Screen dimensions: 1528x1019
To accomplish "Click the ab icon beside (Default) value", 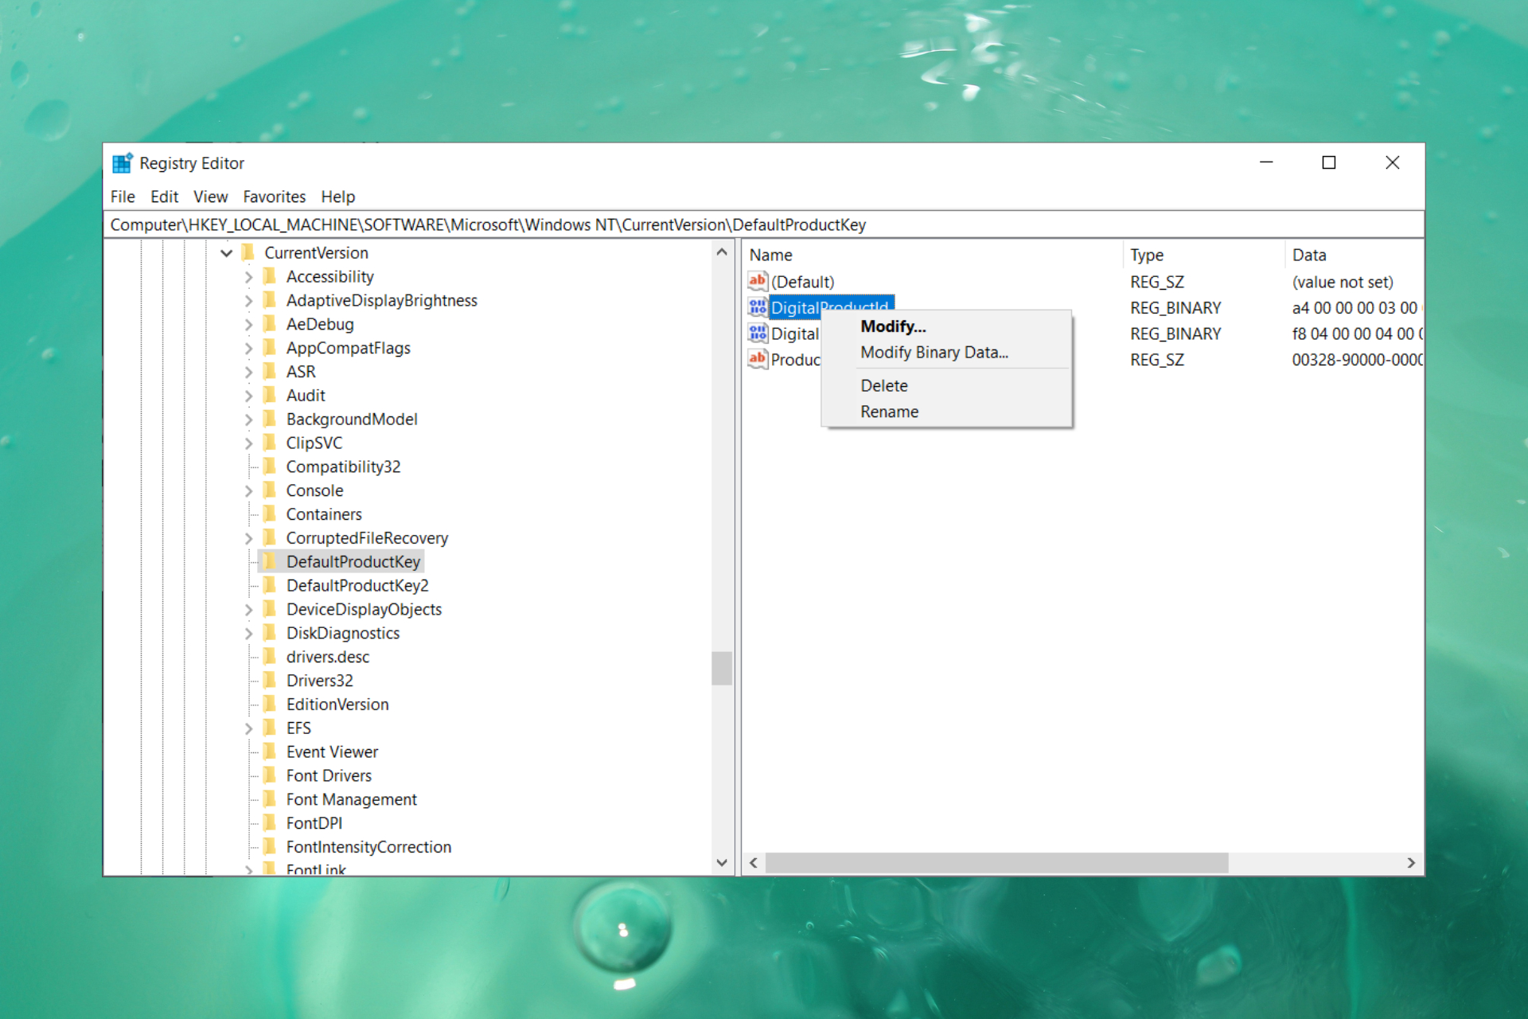I will point(758,281).
